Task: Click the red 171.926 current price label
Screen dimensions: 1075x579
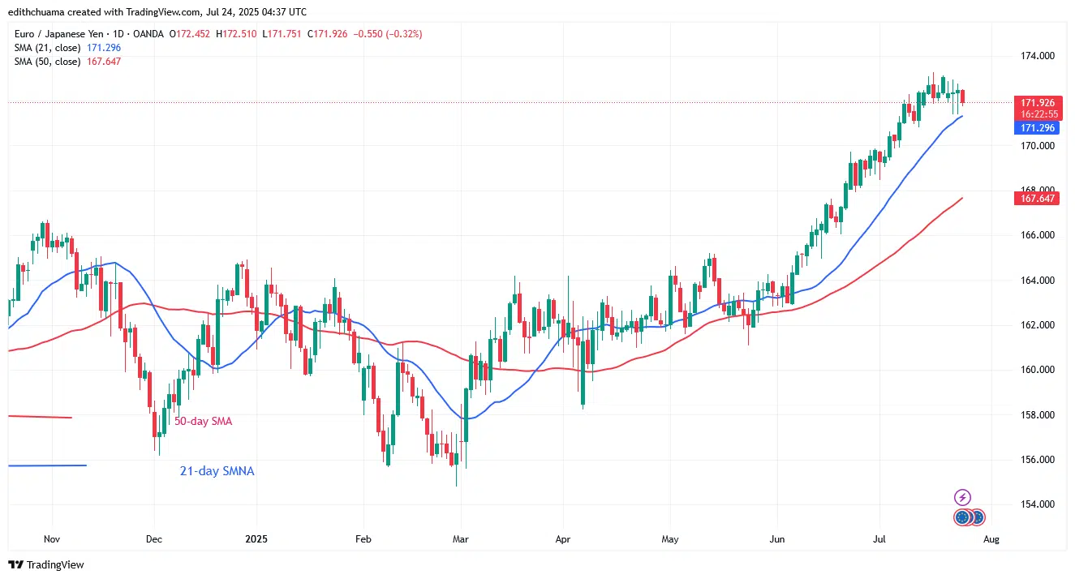Action: tap(1036, 103)
